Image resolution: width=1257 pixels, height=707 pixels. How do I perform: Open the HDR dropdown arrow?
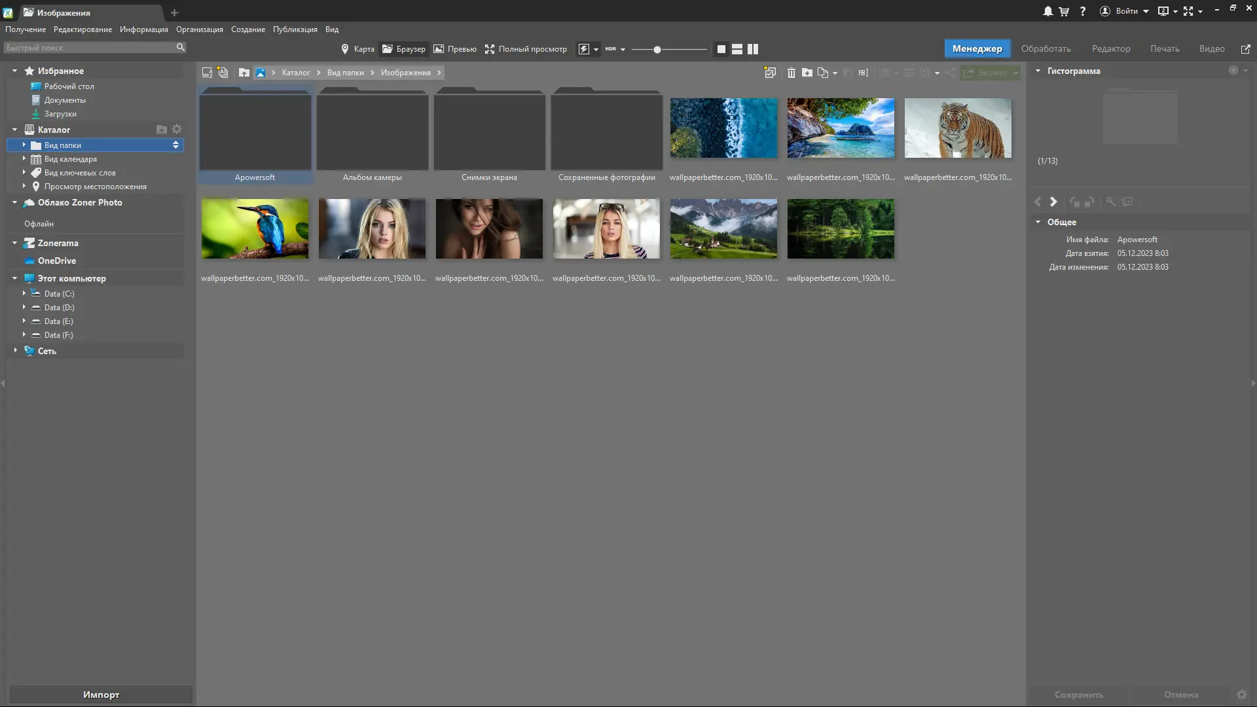tap(623, 49)
